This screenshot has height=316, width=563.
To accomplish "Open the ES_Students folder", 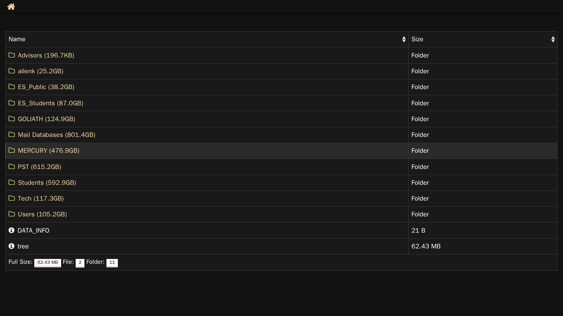I will (x=50, y=103).
